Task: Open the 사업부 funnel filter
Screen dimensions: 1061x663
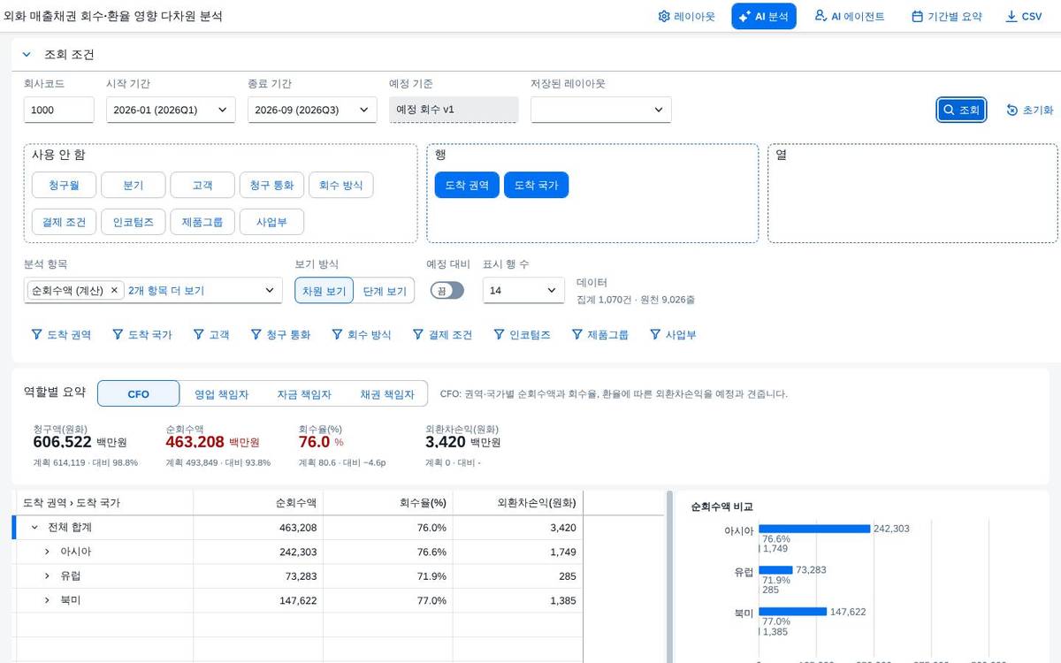Action: [x=673, y=335]
